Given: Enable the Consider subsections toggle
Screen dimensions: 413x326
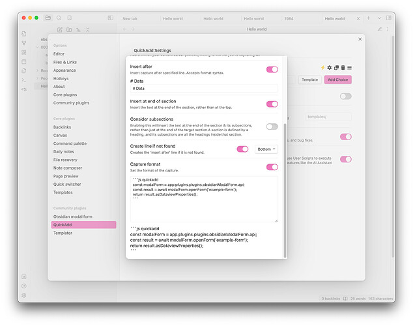Looking at the screenshot, I should 272,126.
